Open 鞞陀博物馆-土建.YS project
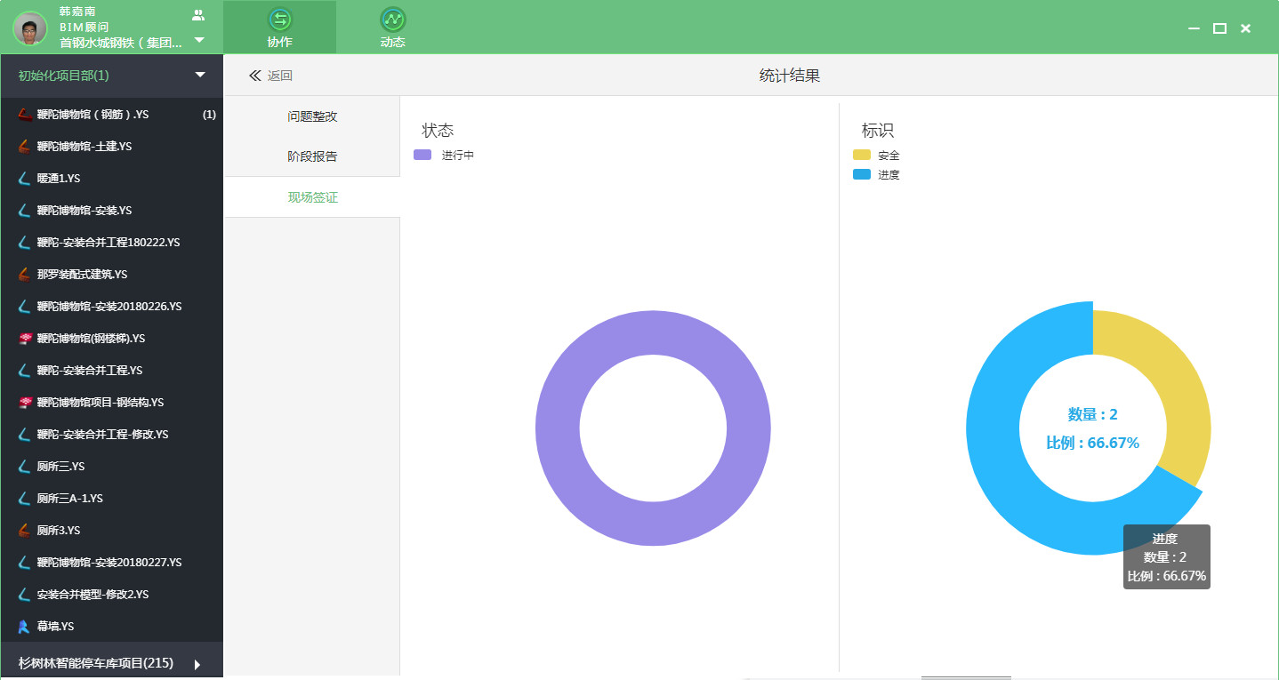The width and height of the screenshot is (1279, 680). pyautogui.click(x=84, y=147)
